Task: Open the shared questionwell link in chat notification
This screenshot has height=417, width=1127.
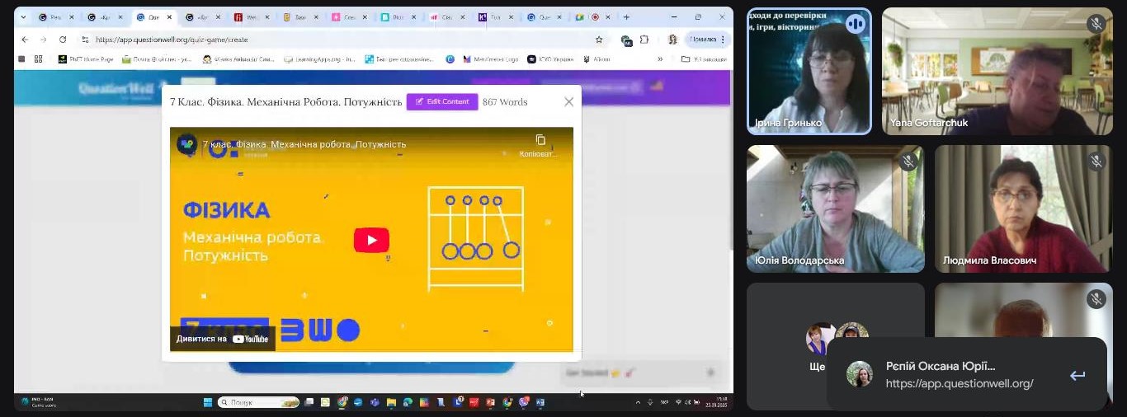Action: coord(959,383)
